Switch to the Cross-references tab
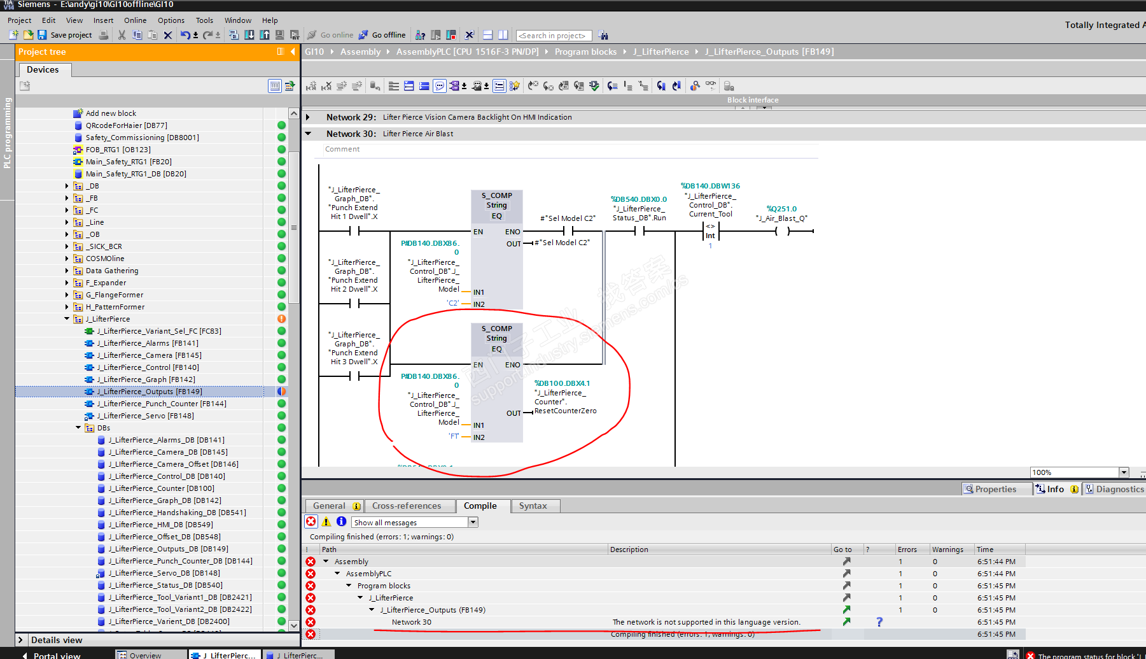 [406, 506]
